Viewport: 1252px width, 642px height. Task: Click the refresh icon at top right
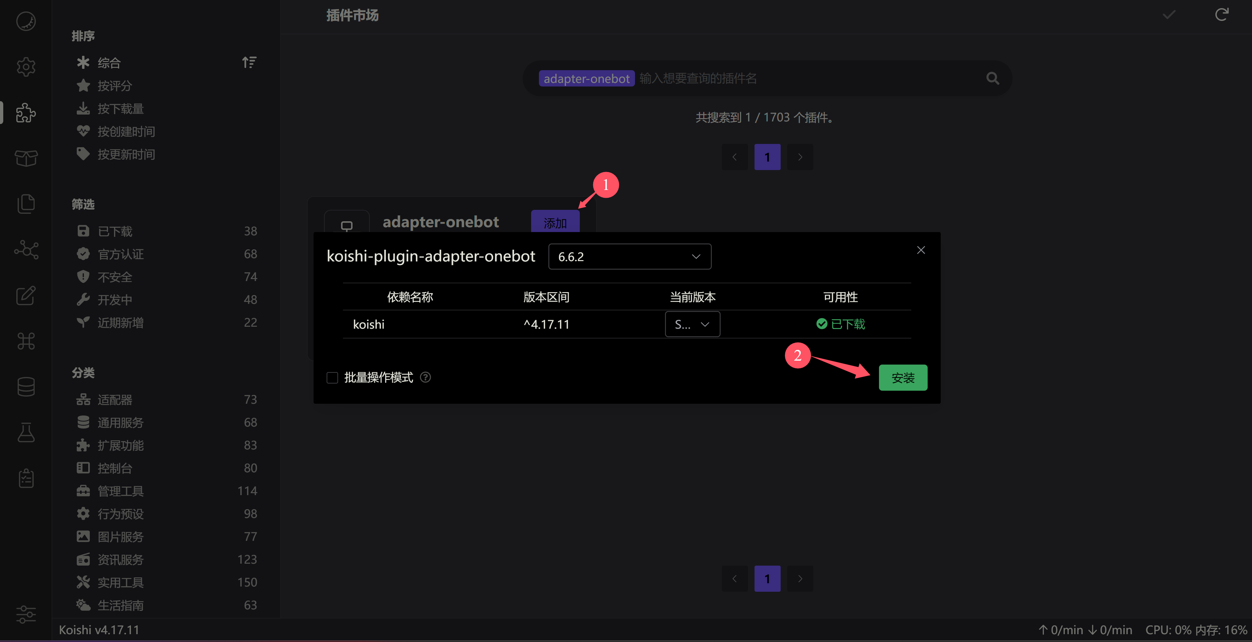(1222, 15)
